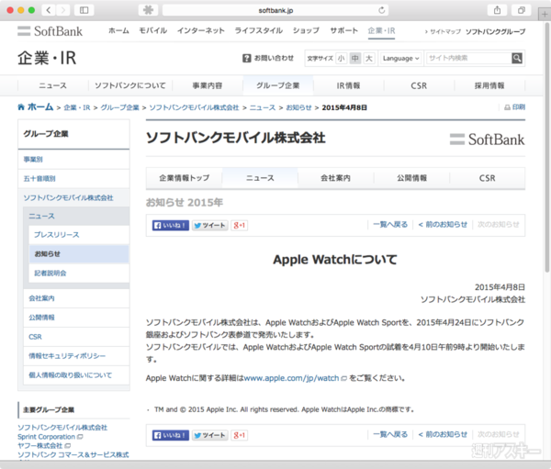
Task: Click the softbank.jp address bar
Action: click(275, 10)
